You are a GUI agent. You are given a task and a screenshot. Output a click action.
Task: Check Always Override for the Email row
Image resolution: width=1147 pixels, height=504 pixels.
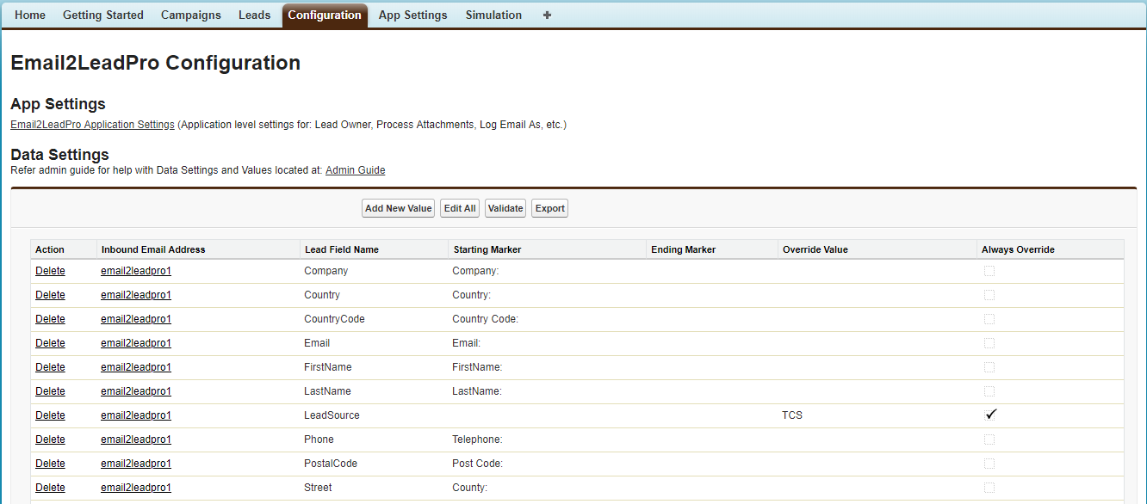point(989,342)
